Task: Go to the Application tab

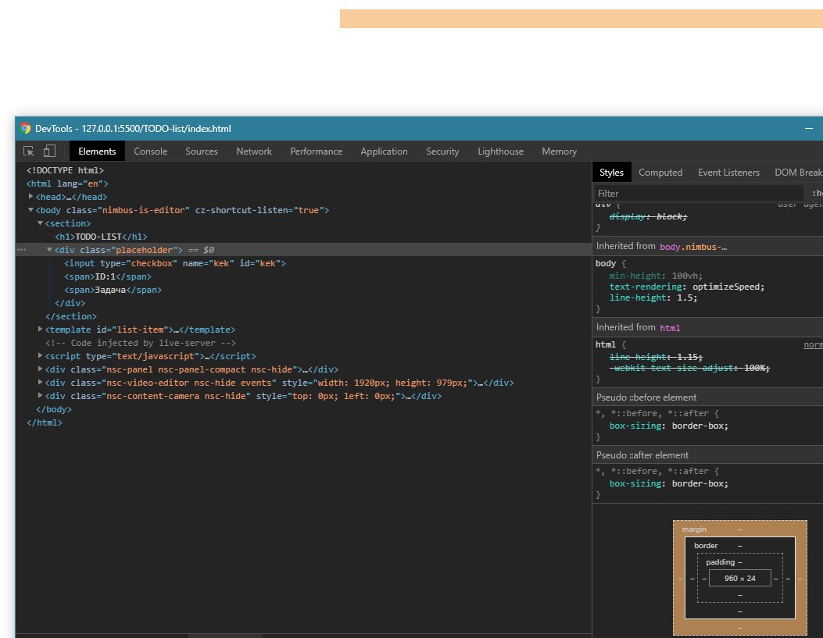Action: pyautogui.click(x=384, y=151)
